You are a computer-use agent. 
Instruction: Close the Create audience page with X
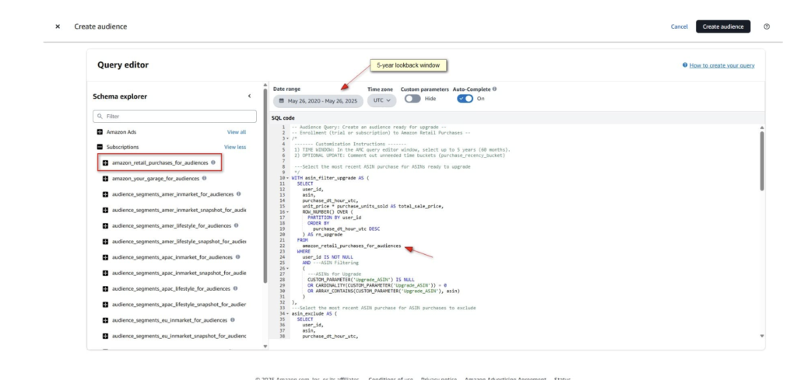click(x=58, y=26)
